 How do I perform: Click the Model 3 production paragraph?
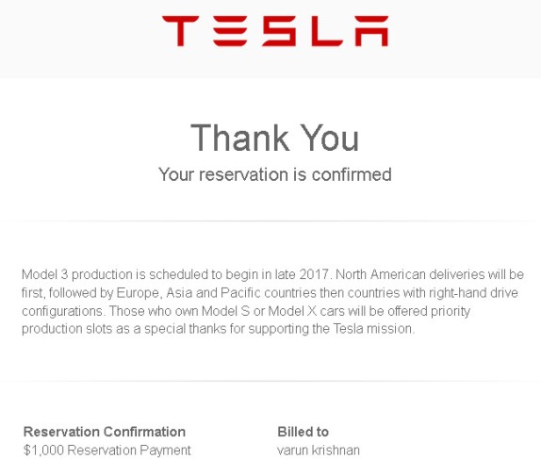(272, 302)
